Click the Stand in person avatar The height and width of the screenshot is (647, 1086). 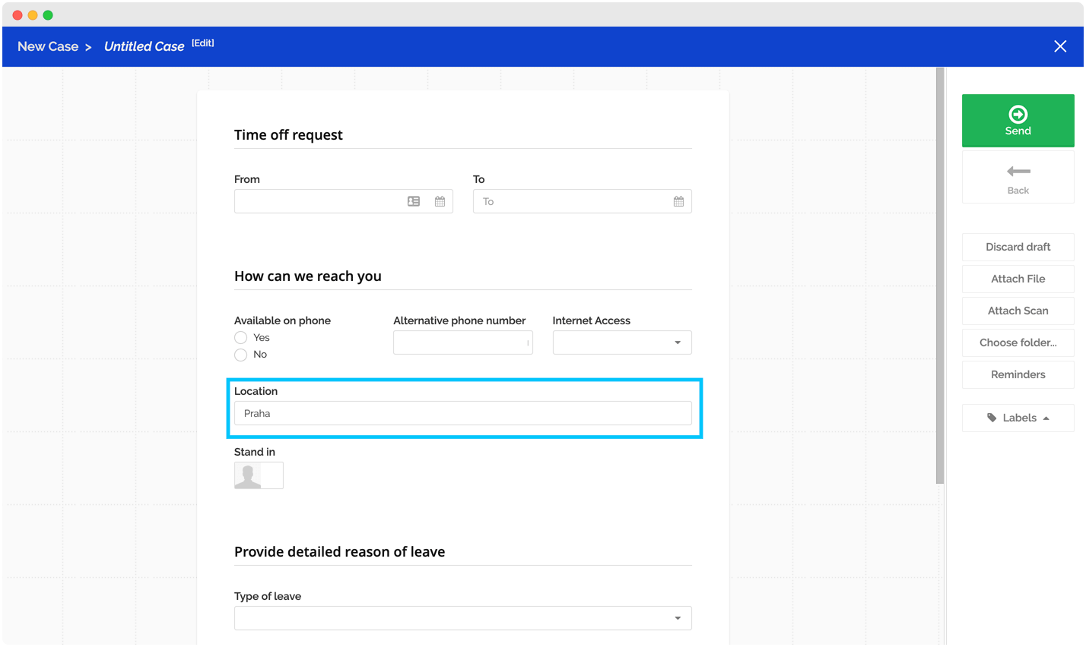(248, 475)
